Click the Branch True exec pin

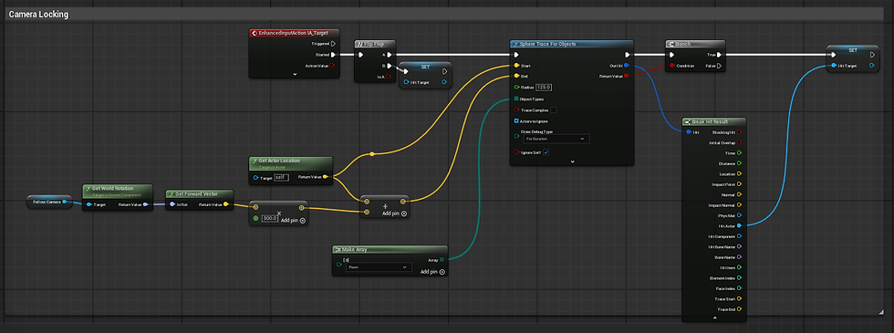(720, 55)
